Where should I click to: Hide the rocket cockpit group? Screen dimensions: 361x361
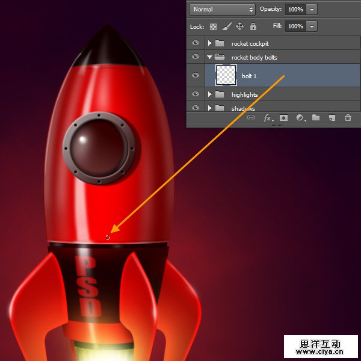[x=196, y=43]
